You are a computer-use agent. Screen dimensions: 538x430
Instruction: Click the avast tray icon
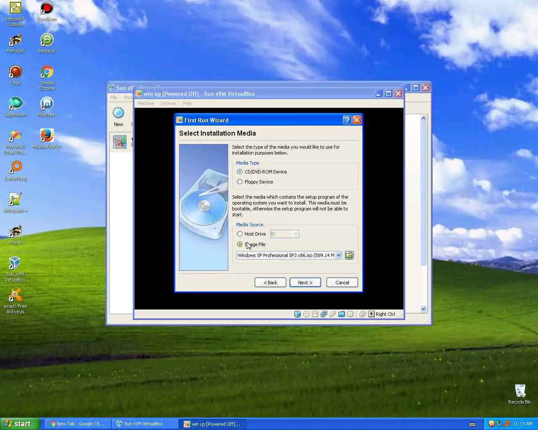[x=491, y=424]
